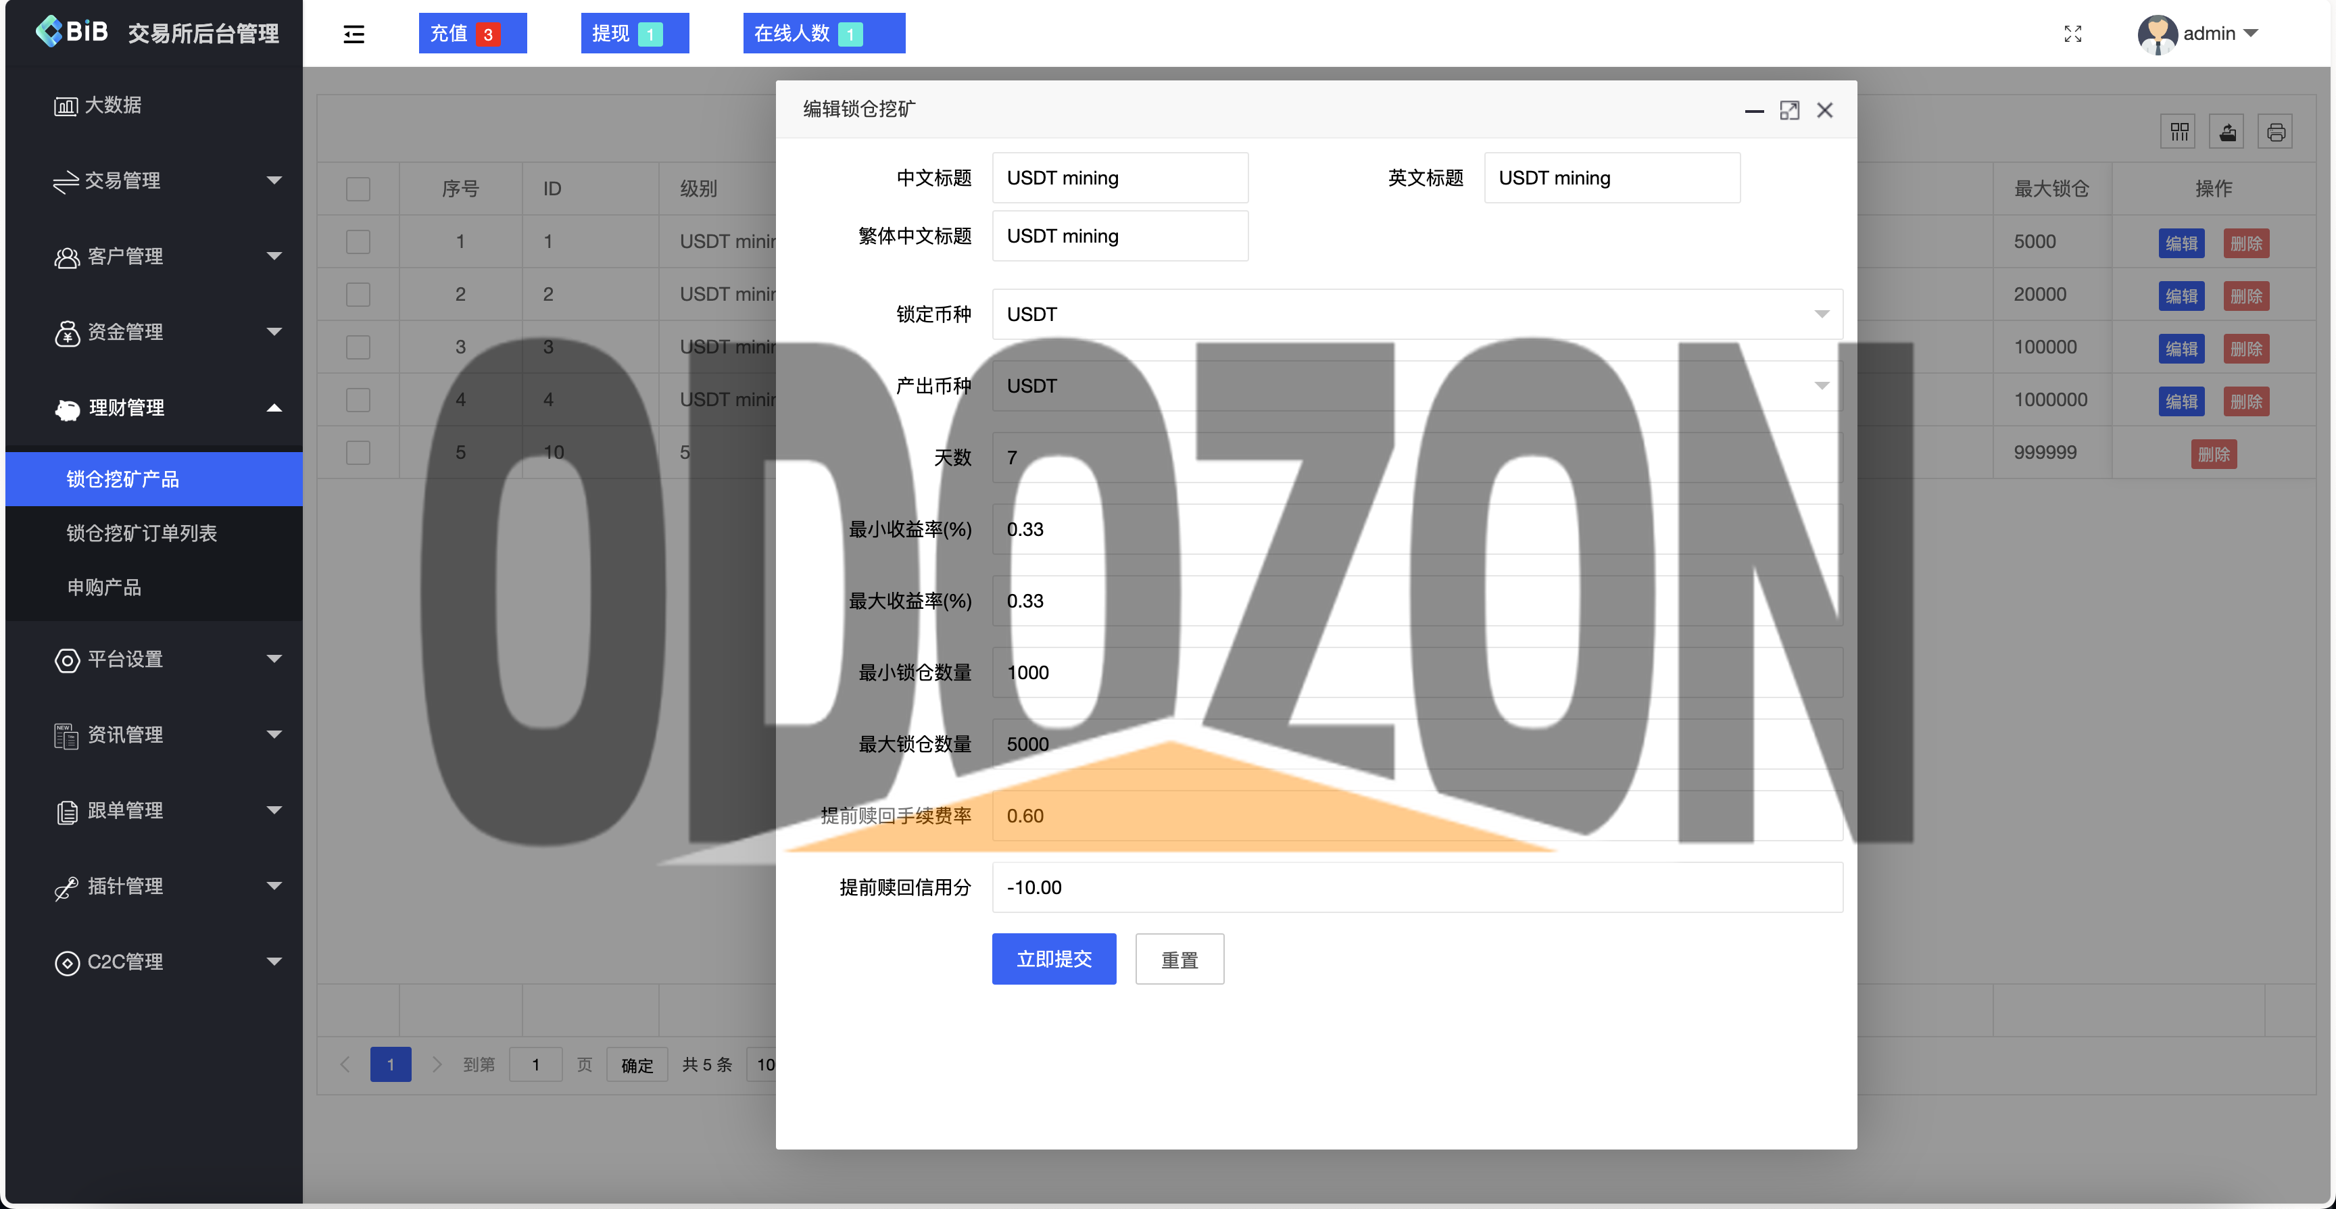Select the 锁仓挖矿产品 submenu item
Viewport: 2336px width, 1209px height.
click(x=154, y=479)
